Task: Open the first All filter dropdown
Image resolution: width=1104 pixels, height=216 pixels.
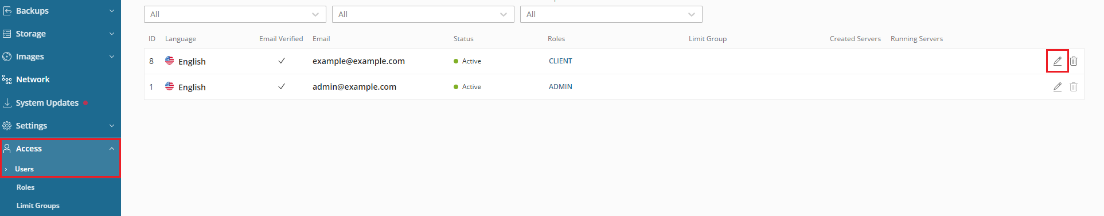Action: click(x=235, y=14)
